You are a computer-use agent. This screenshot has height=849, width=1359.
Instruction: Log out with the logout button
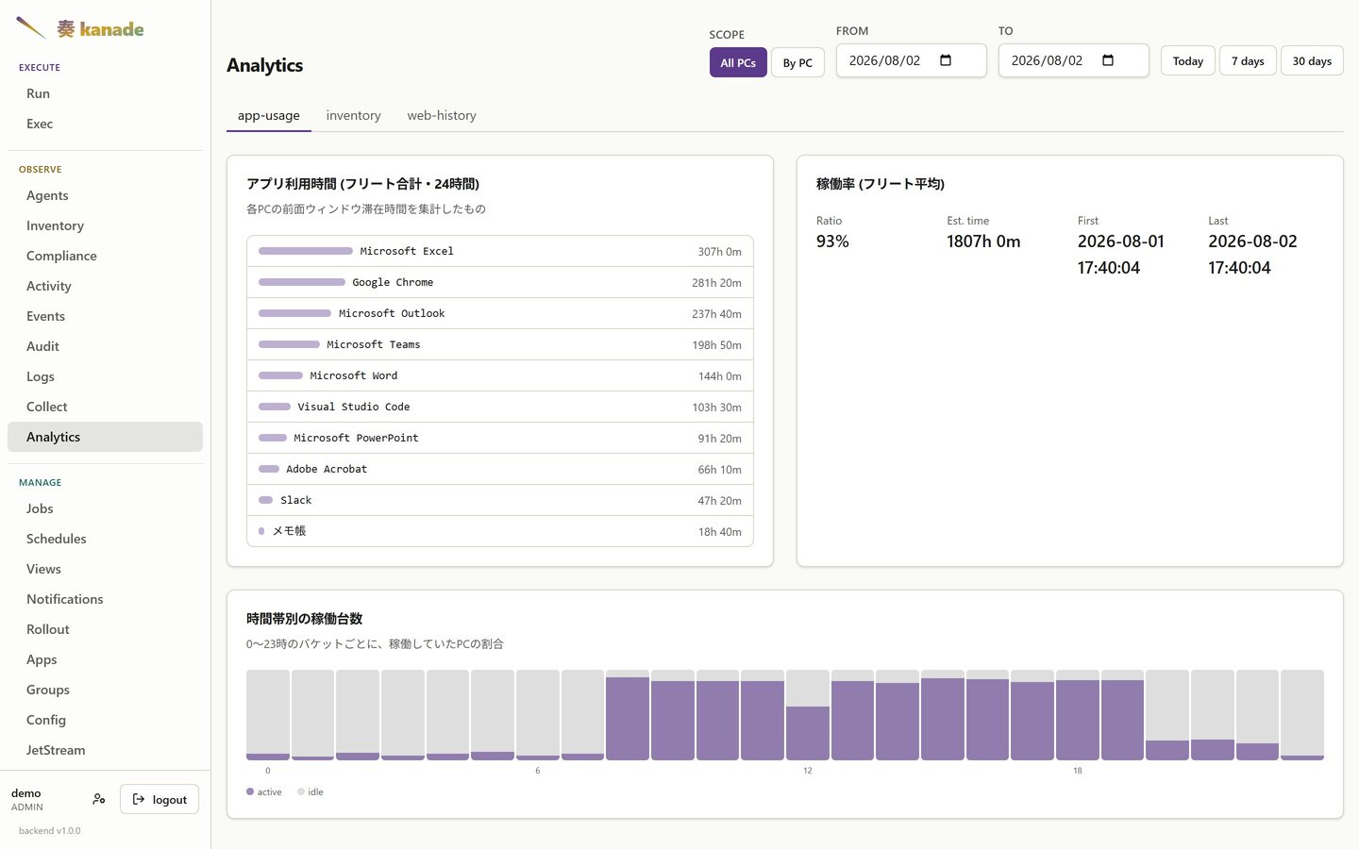pos(159,799)
